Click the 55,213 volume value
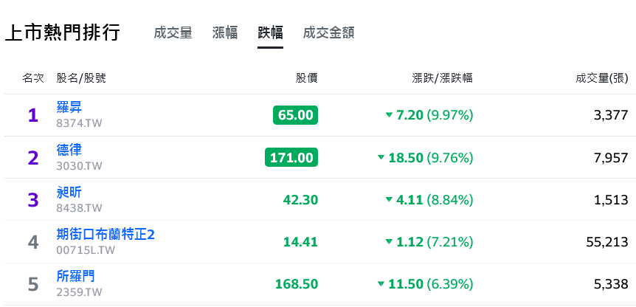 click(x=607, y=242)
